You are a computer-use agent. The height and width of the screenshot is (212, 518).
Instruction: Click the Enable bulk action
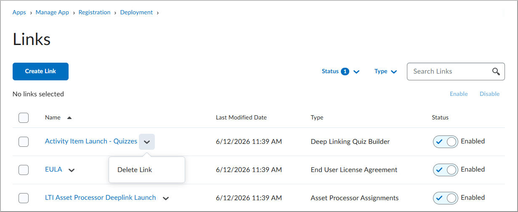pyautogui.click(x=459, y=94)
